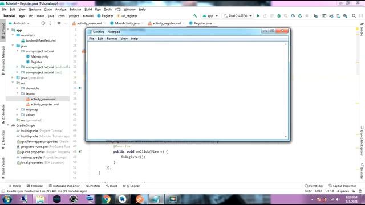Open the Logcat tool window button
Viewport: 365px width, 205px height.
pos(131,186)
